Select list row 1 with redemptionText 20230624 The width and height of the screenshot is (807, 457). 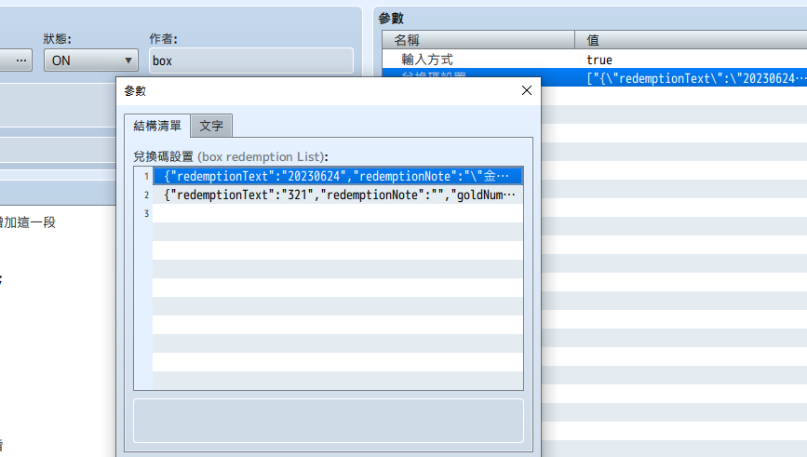pos(338,176)
